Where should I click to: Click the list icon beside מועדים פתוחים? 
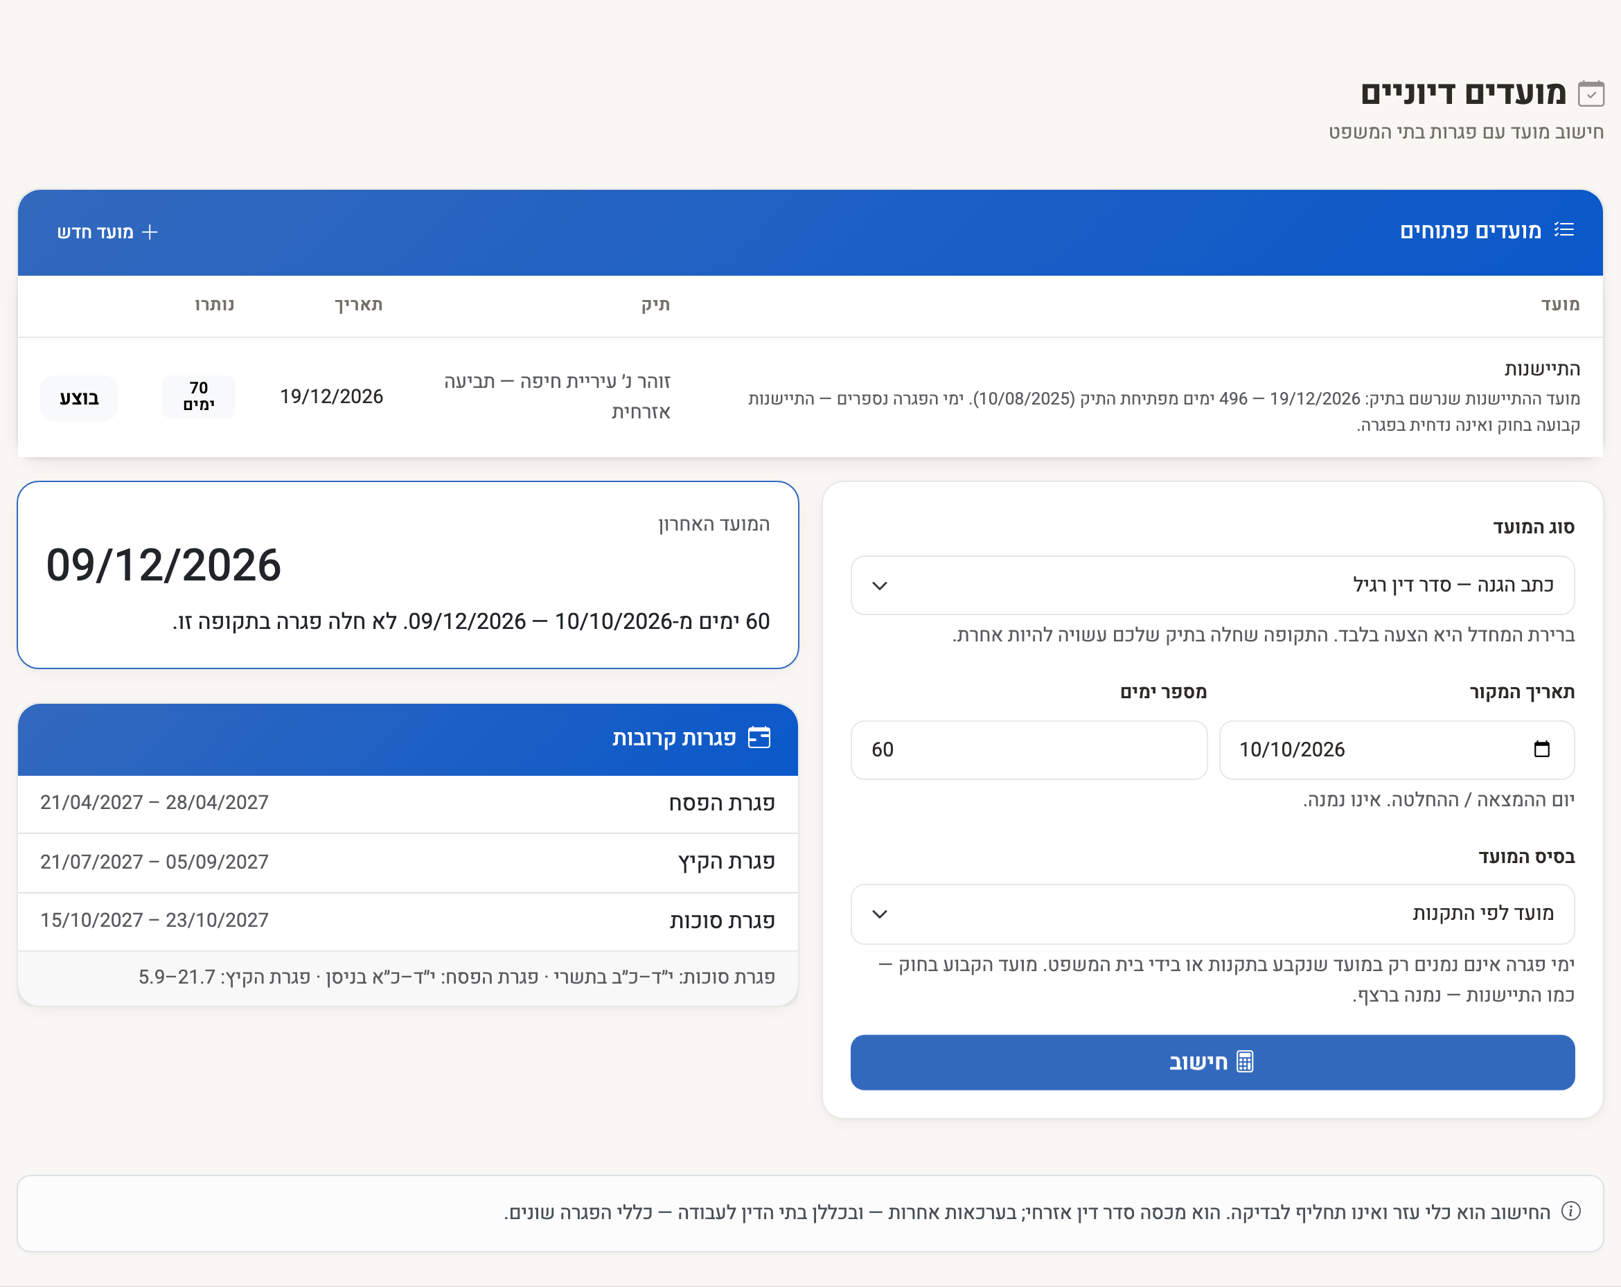1564,230
